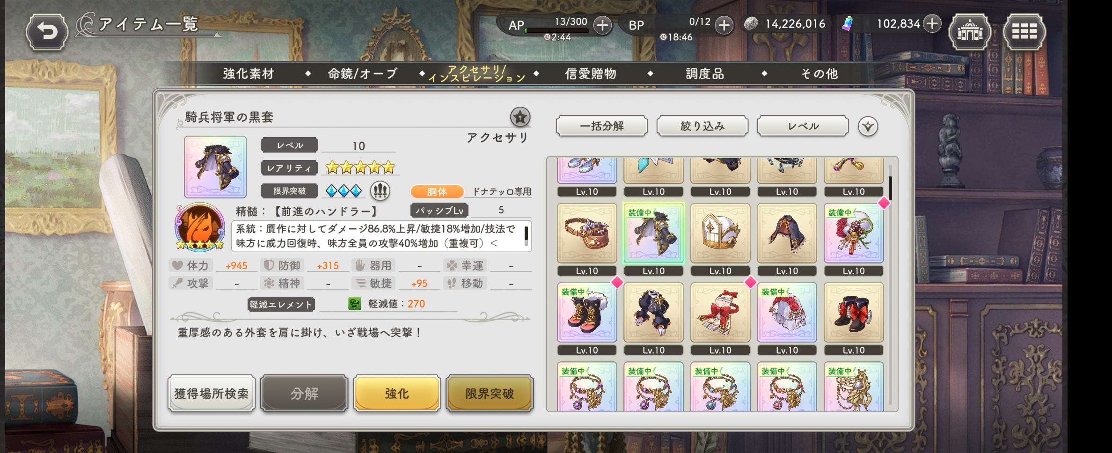
Task: Toggle the sort order arrow button
Action: click(x=868, y=126)
